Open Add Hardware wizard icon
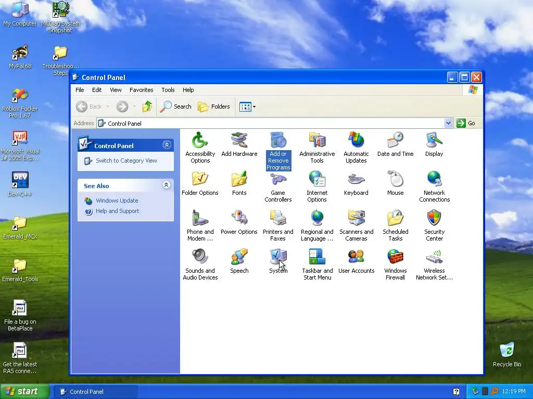 coord(239,145)
